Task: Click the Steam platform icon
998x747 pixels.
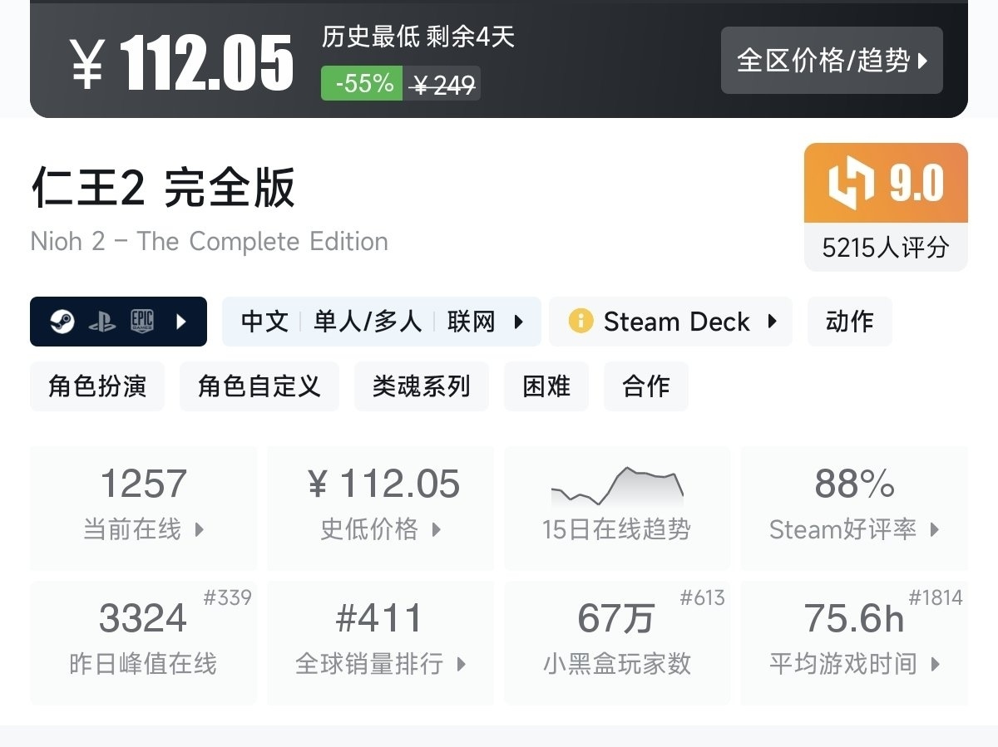Action: (62, 322)
